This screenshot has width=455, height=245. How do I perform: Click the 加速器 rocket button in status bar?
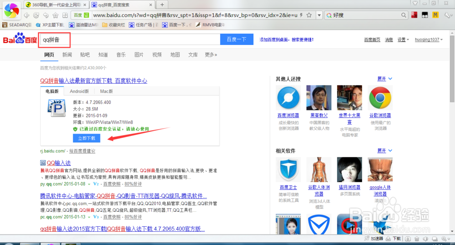[374, 239]
